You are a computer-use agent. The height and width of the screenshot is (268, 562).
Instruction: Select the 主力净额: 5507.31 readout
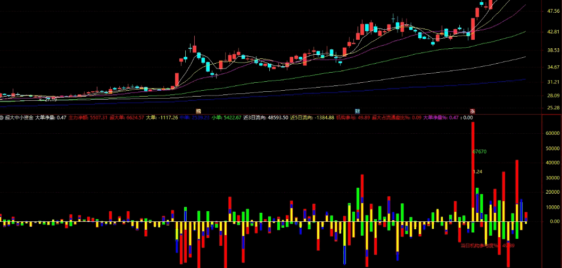tap(88, 118)
